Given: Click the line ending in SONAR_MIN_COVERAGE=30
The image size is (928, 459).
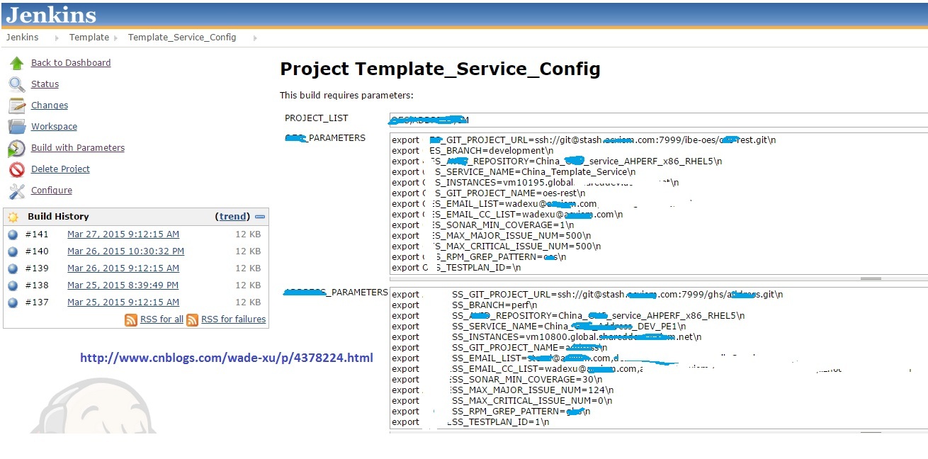Looking at the screenshot, I should [497, 380].
